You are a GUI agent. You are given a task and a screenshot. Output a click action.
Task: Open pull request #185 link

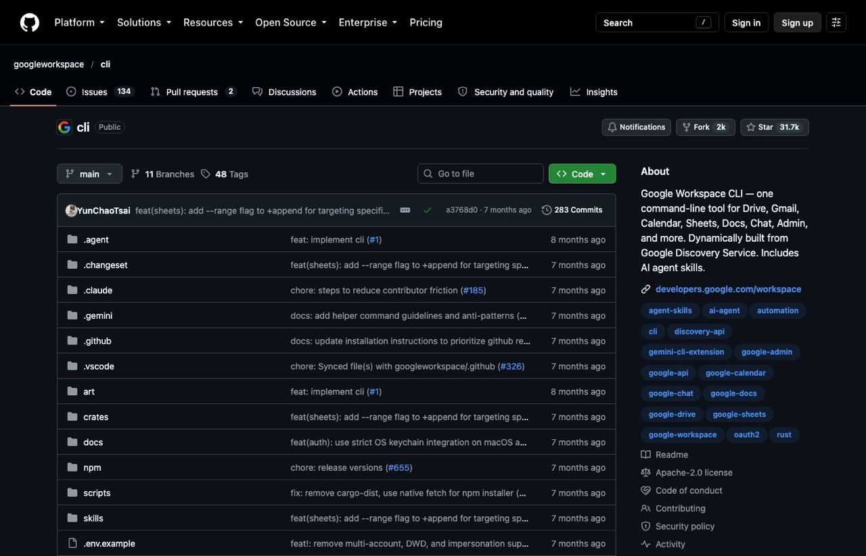(473, 290)
